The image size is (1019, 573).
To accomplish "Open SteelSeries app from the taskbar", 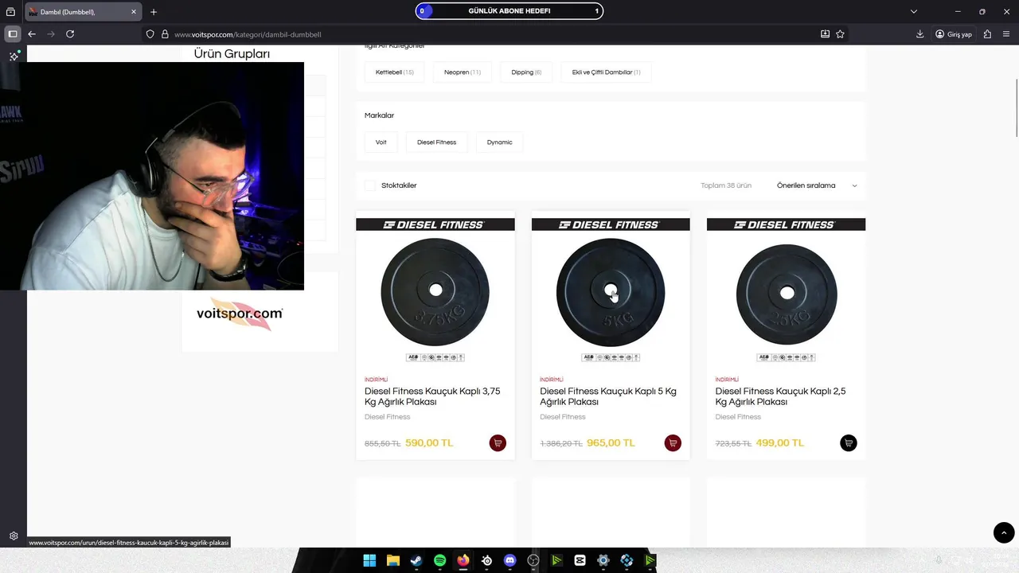I will click(486, 560).
